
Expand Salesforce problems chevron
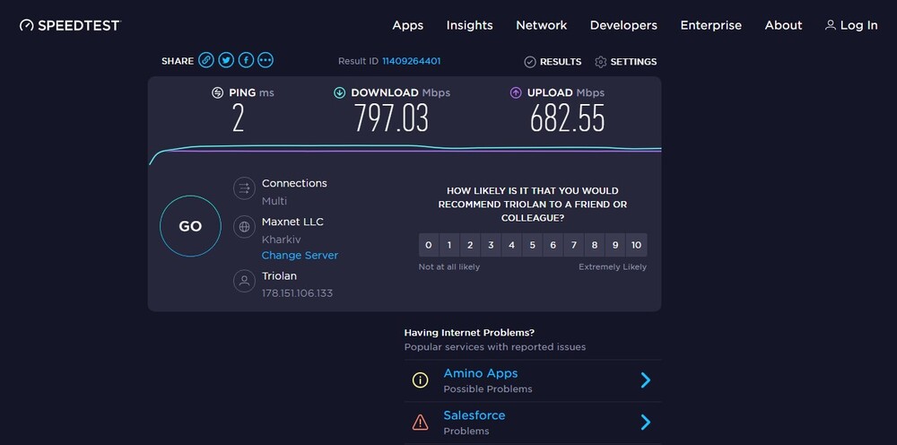(645, 422)
